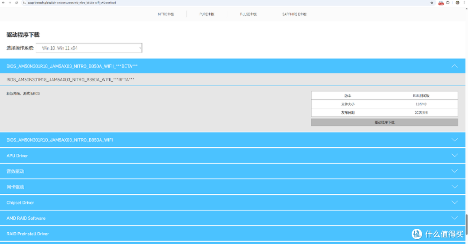468x244 pixels.
Task: Open the browser three-dot menu
Action: pos(464,3)
